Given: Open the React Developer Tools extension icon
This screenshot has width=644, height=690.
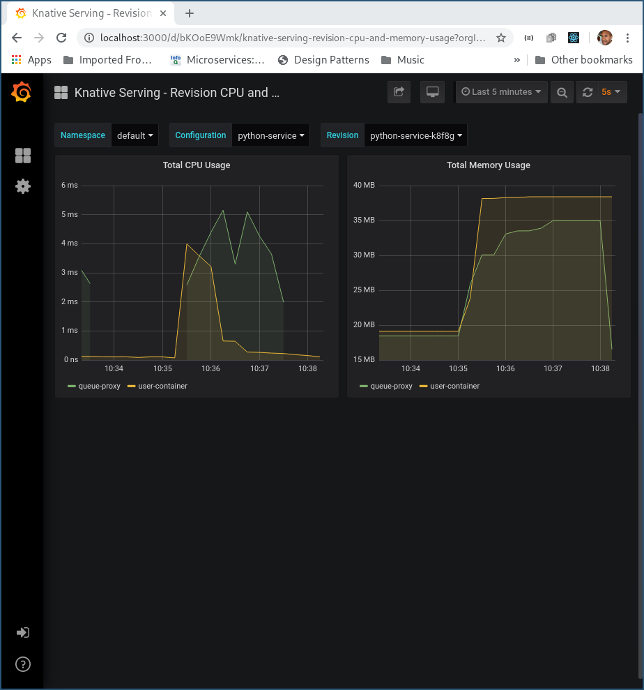Looking at the screenshot, I should tap(573, 38).
